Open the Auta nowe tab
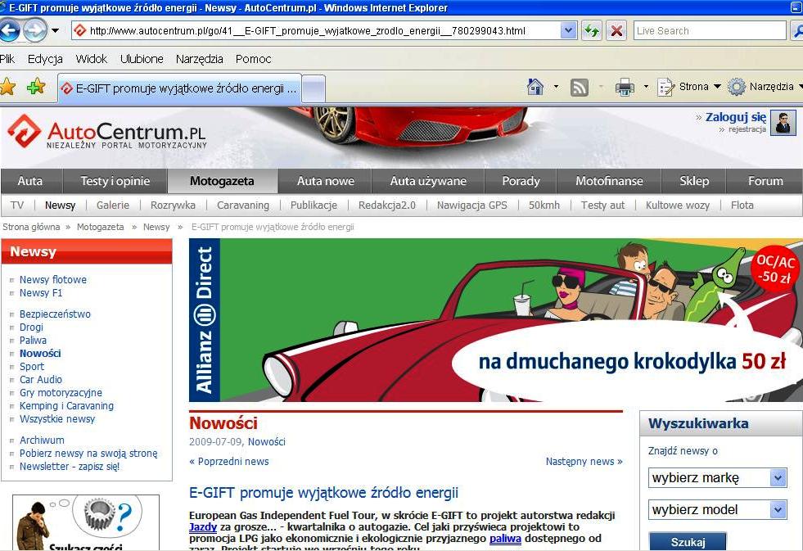The image size is (803, 551). point(326,181)
